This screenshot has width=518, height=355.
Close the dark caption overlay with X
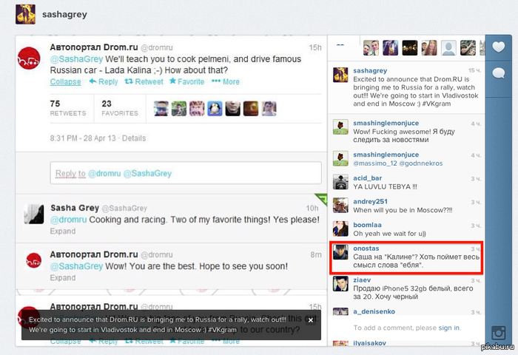point(311,320)
